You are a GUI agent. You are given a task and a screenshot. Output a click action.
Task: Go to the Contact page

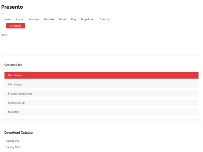(x=105, y=20)
